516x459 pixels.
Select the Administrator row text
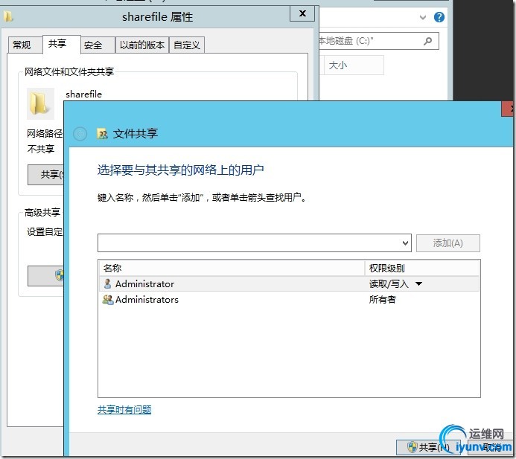pos(144,283)
